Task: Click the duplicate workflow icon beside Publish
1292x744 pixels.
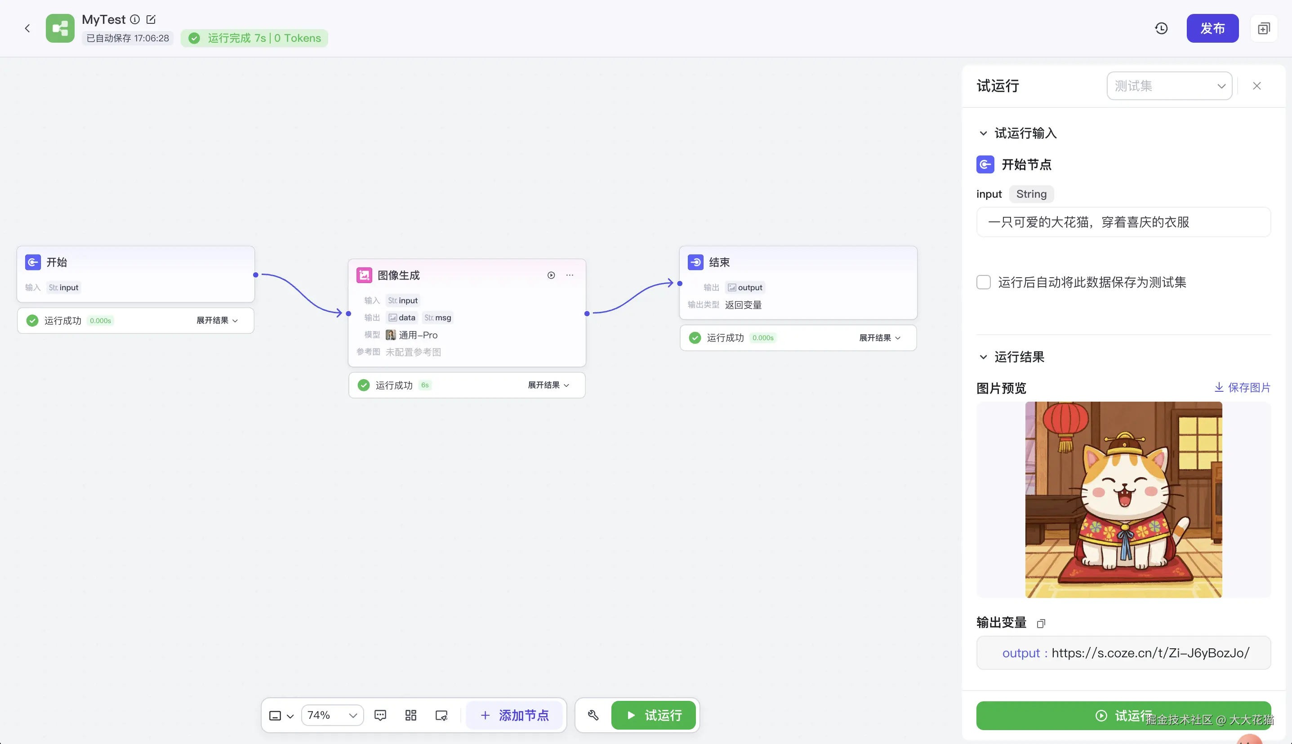Action: click(1263, 28)
